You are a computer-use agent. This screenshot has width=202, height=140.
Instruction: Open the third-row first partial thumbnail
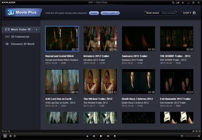[x=62, y=118]
